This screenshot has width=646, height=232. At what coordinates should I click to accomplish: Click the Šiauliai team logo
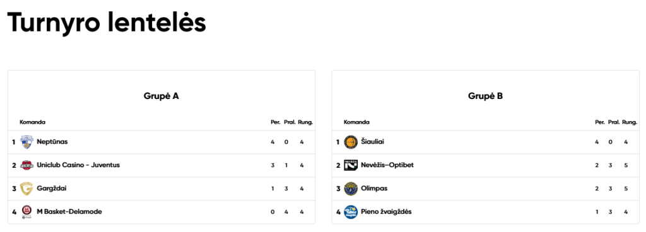tap(351, 142)
